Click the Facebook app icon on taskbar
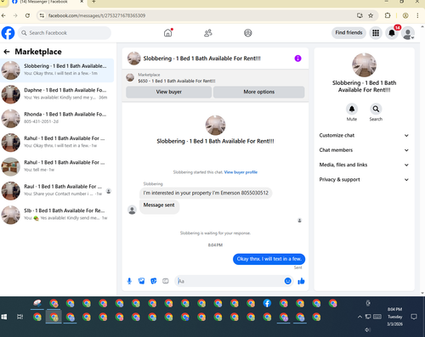This screenshot has height=337, width=425. click(x=267, y=303)
